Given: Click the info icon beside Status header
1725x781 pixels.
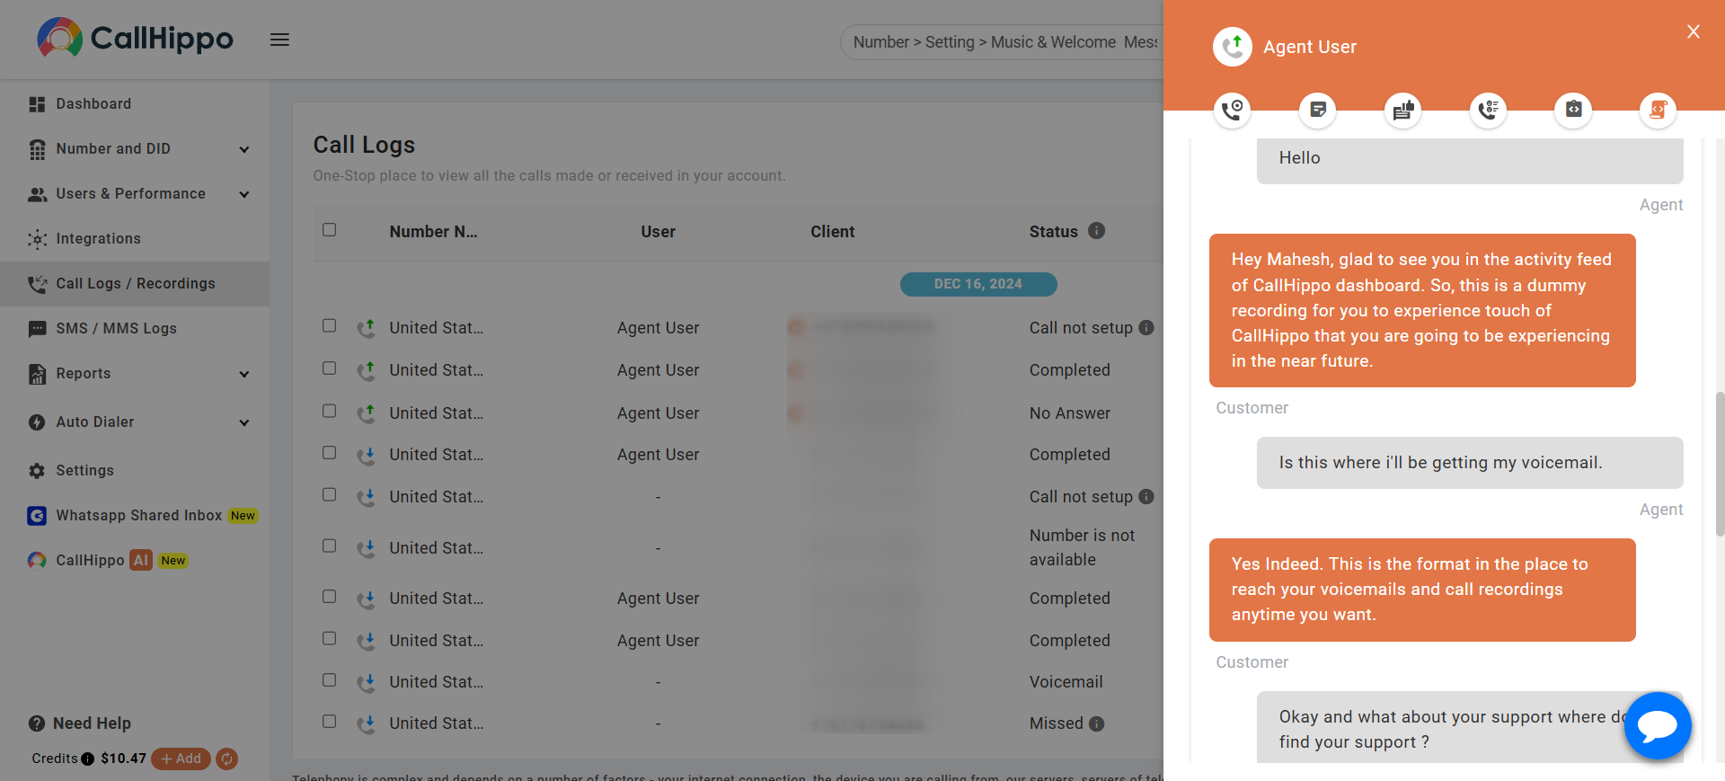Looking at the screenshot, I should [1096, 230].
